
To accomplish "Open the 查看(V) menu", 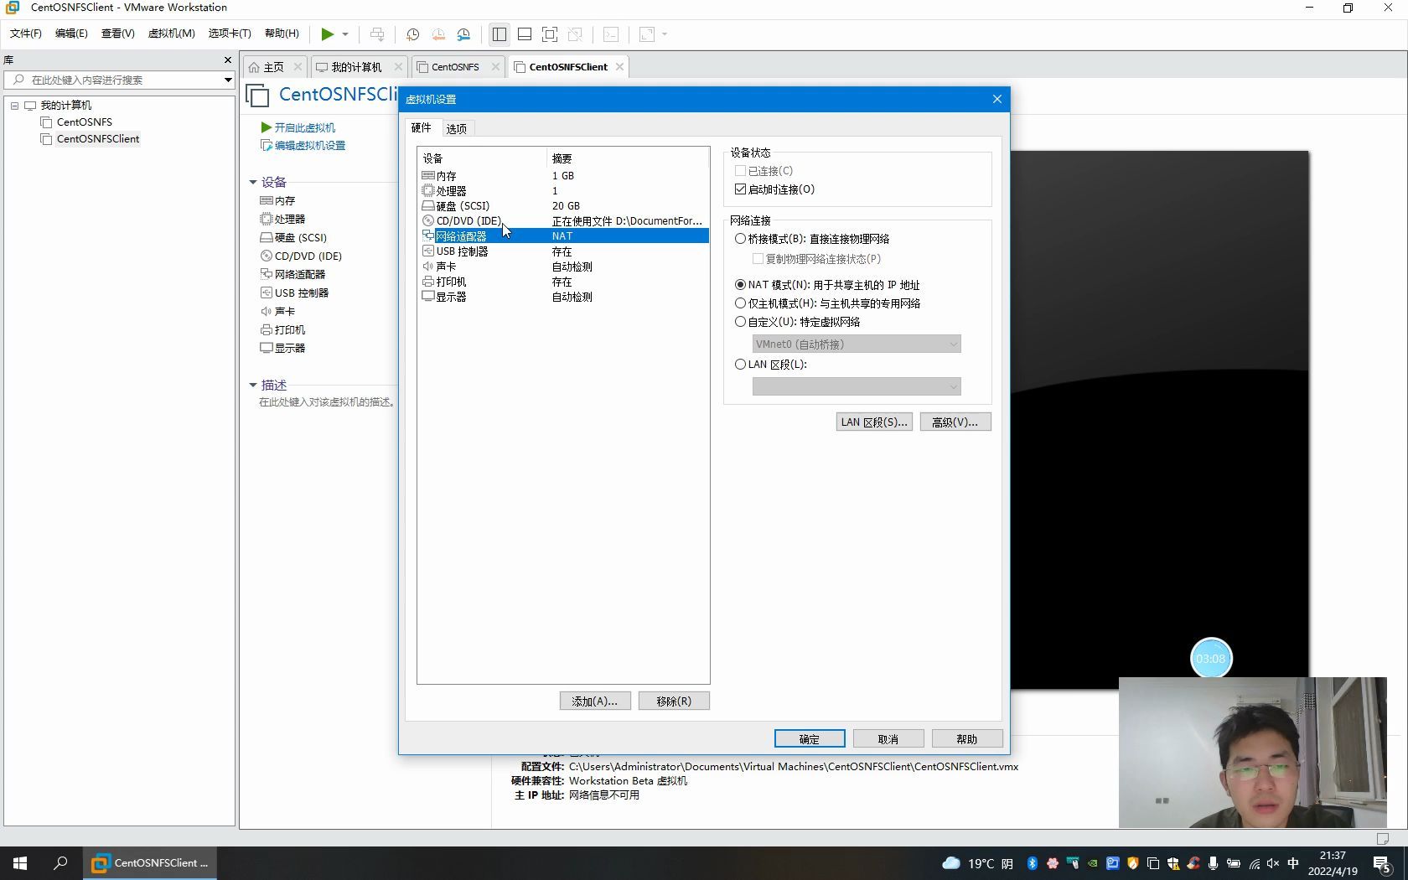I will click(118, 34).
